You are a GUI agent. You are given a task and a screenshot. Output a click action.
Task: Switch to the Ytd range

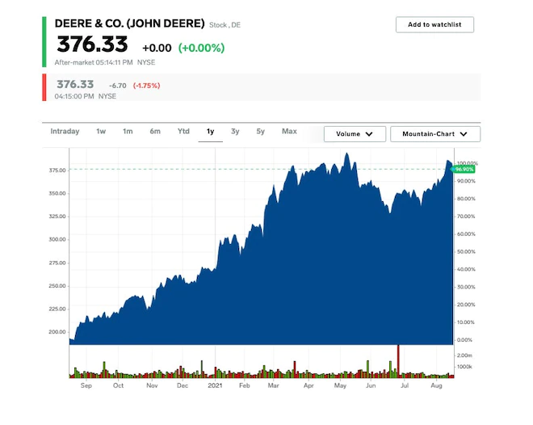[183, 131]
